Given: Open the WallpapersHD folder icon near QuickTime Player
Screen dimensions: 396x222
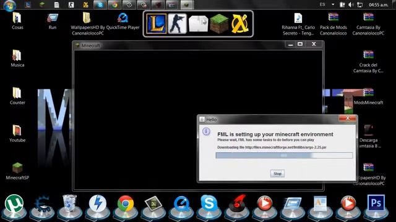Looking at the screenshot, I should click(87, 18).
